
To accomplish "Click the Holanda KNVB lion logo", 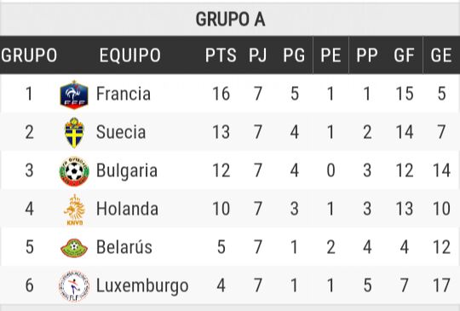I will [x=74, y=210].
